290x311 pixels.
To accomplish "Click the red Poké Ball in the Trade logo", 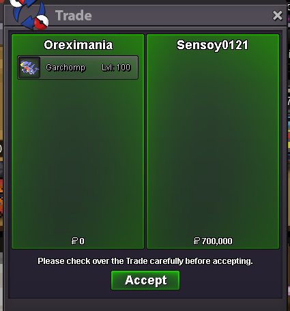I will pyautogui.click(x=41, y=23).
